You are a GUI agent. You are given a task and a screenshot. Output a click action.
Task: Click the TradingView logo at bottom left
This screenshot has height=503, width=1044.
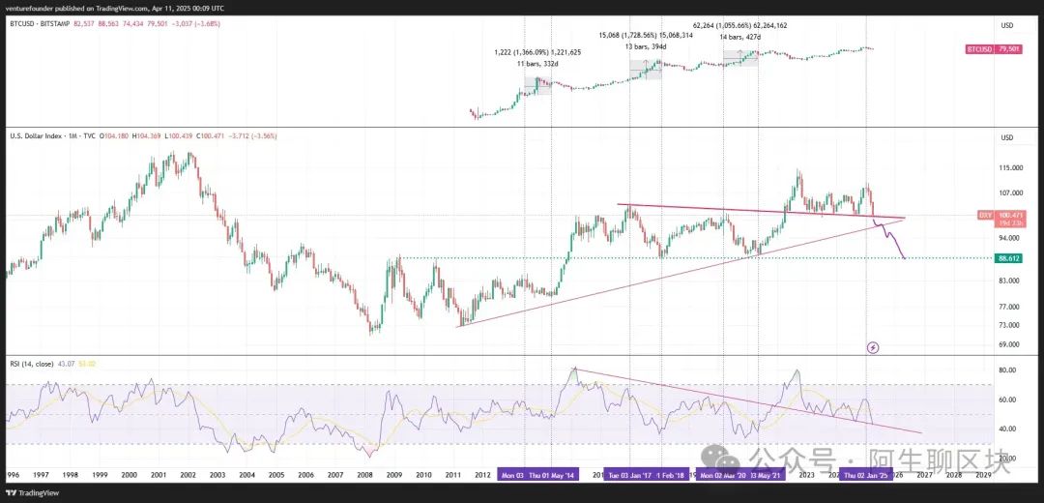click(31, 493)
